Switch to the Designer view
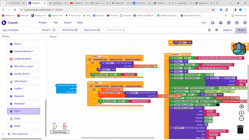 tap(227, 30)
